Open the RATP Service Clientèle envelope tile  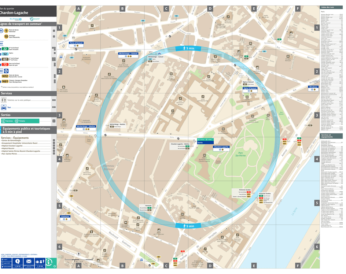tap(29, 262)
